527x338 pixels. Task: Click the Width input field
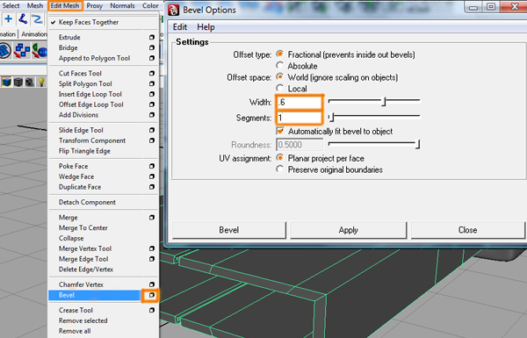click(x=299, y=102)
